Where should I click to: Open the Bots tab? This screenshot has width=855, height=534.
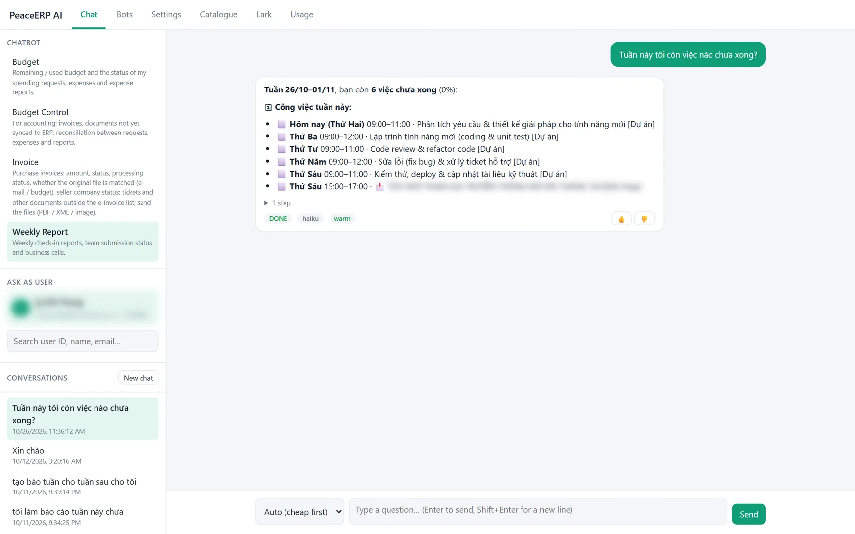click(124, 14)
